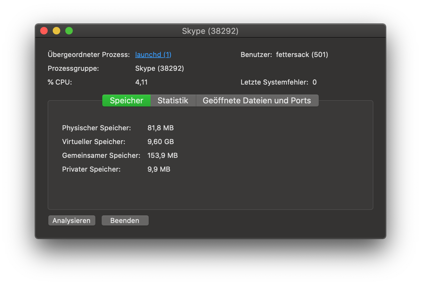The width and height of the screenshot is (421, 285).
Task: Click the Gemeinsamer Speicher label
Action: pos(101,155)
